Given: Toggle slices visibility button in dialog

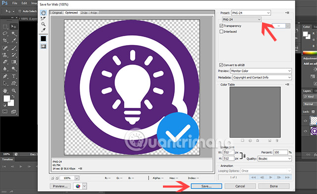Looking at the screenshot, I should coord(43,47).
